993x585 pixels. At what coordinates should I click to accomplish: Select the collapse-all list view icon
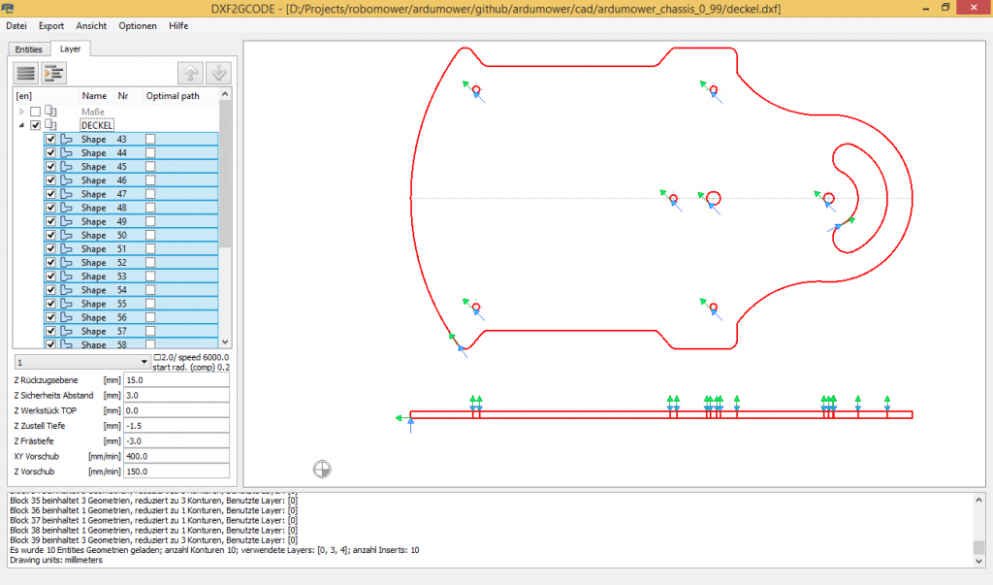tap(24, 72)
